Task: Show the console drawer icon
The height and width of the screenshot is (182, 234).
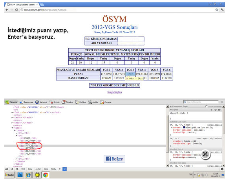Action: [x=12, y=169]
